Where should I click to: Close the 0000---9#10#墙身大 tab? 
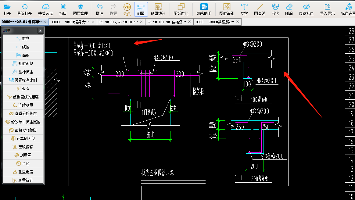coord(93,22)
